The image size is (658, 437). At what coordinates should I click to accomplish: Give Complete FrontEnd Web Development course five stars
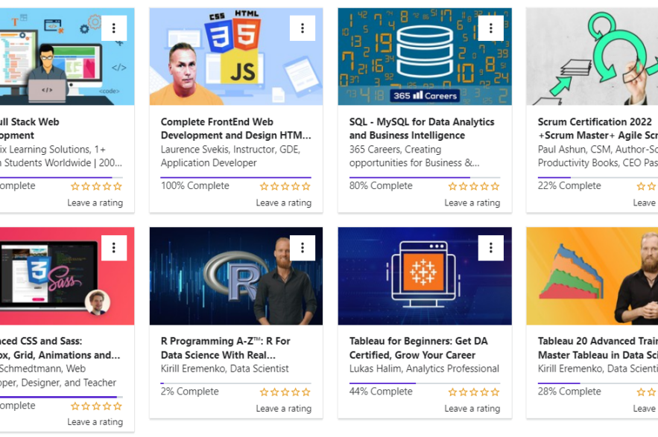tap(306, 186)
